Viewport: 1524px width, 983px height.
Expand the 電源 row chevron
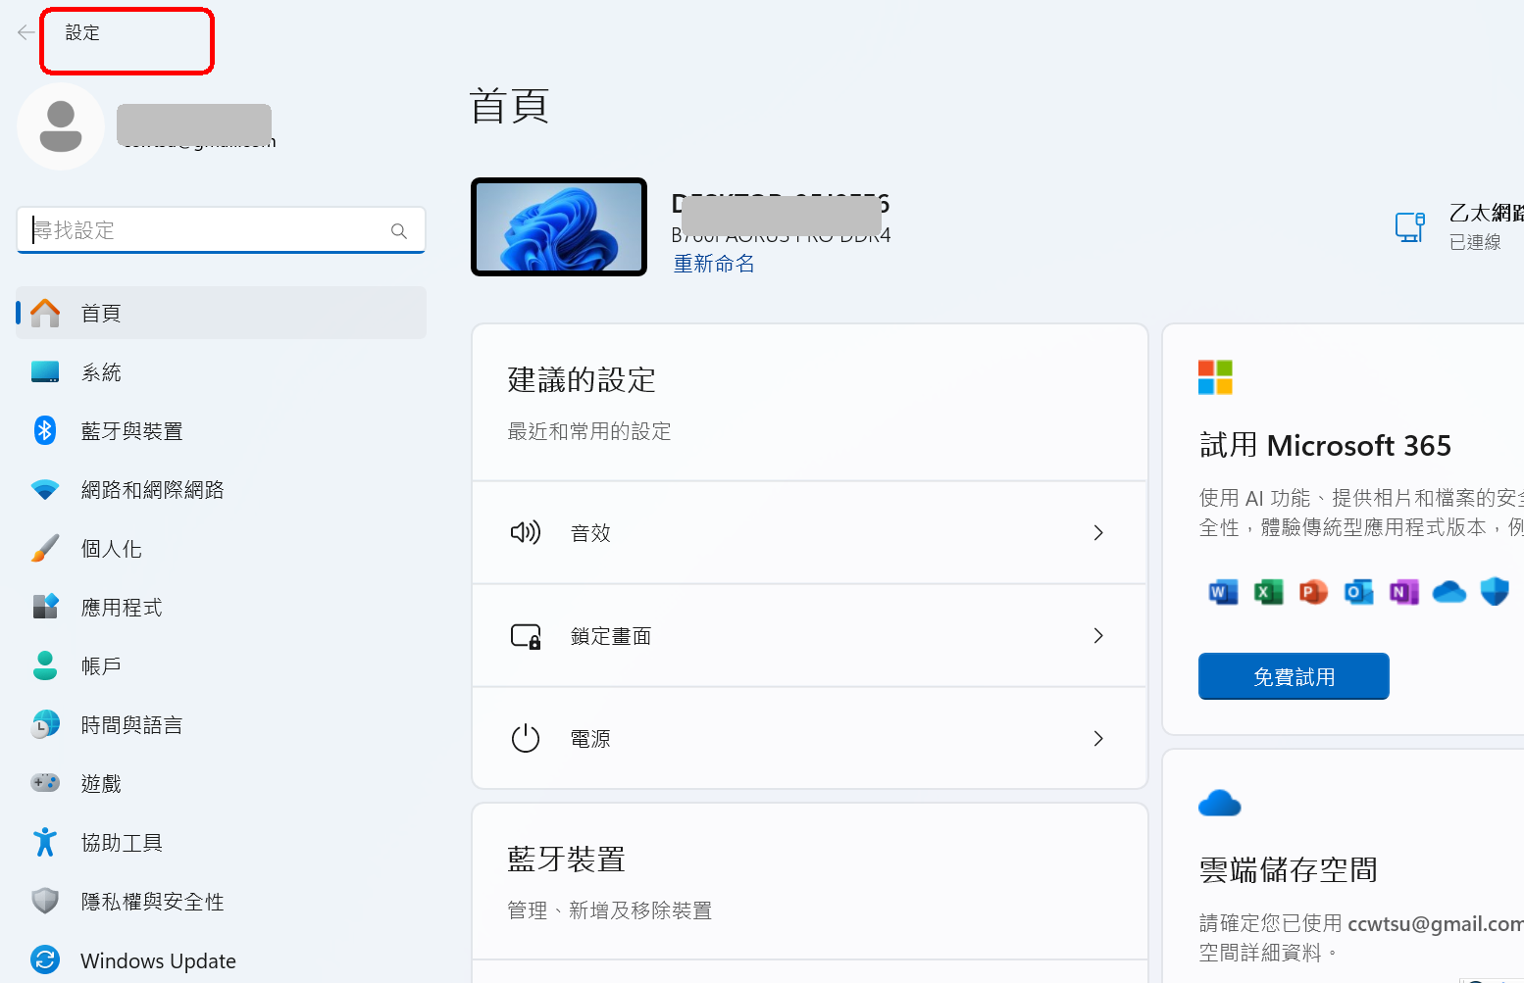[1097, 739]
